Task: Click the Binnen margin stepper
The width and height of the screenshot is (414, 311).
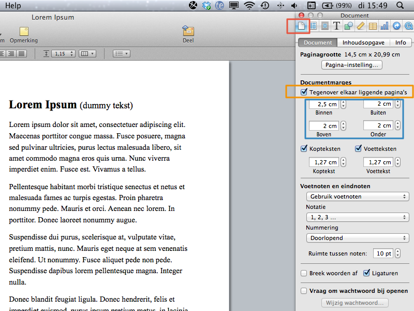Action: pyautogui.click(x=343, y=104)
